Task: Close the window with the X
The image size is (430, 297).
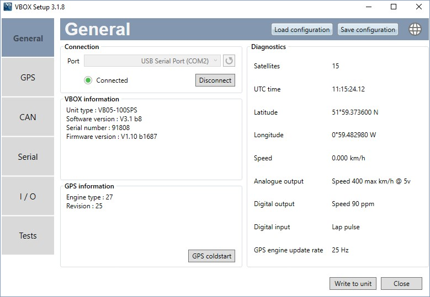Action: point(419,7)
